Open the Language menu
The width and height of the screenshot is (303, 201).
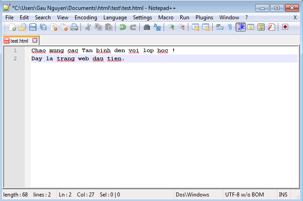click(x=115, y=18)
